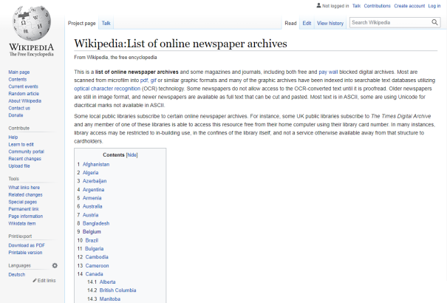Jump to Manitoba subsection

click(x=110, y=299)
